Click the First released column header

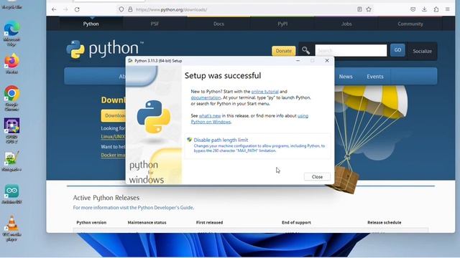[x=209, y=222]
